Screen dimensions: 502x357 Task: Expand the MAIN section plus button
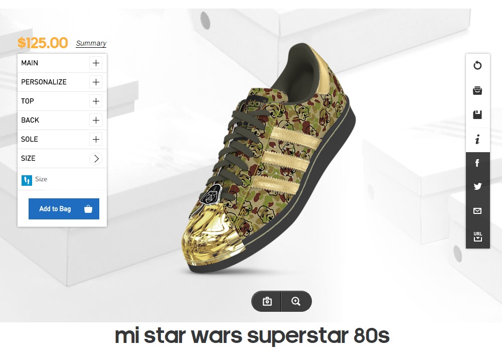[96, 63]
